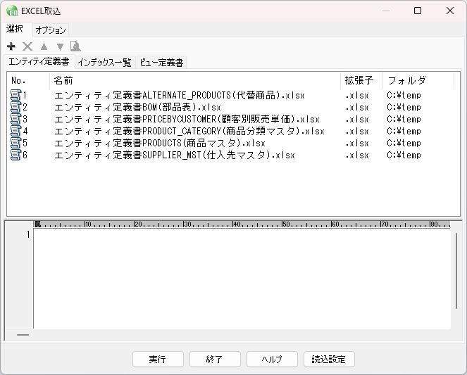This screenshot has height=375, width=467.
Task: Click the C:¥temp folder cell of SUPPLIER_MST row
Action: tap(404, 155)
